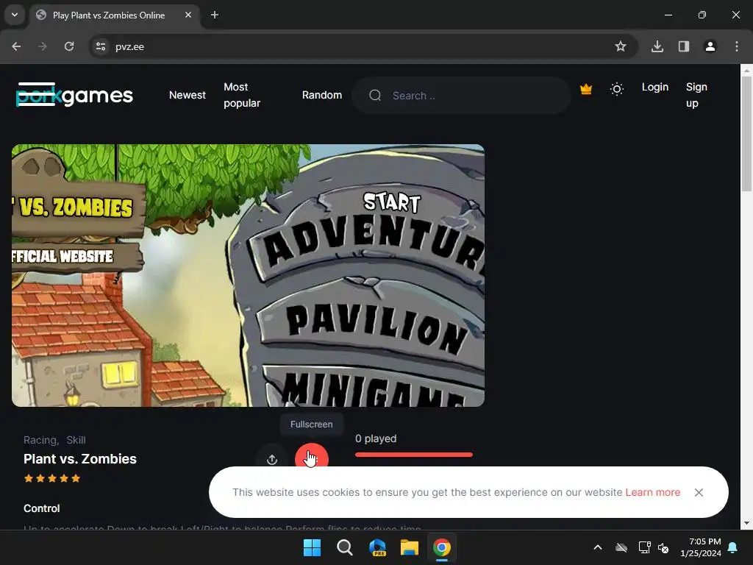
Task: Open the tab search dropdown
Action: 15,15
